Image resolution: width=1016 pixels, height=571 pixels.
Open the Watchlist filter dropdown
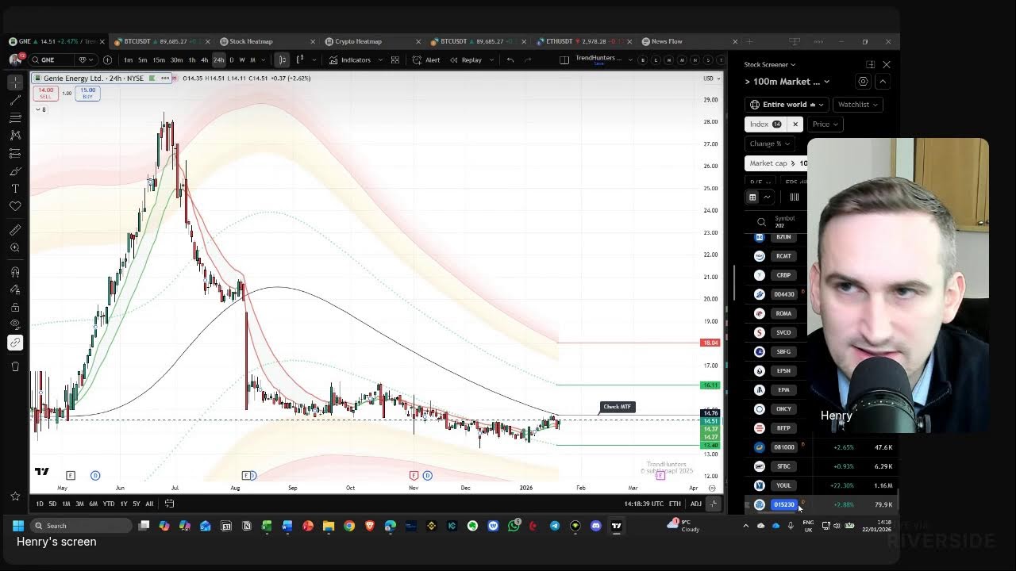(x=858, y=104)
